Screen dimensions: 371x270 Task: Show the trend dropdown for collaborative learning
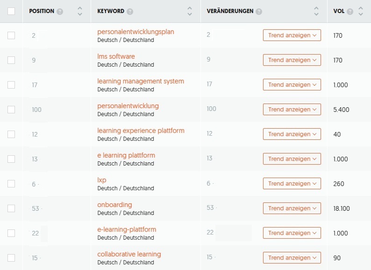tap(292, 258)
